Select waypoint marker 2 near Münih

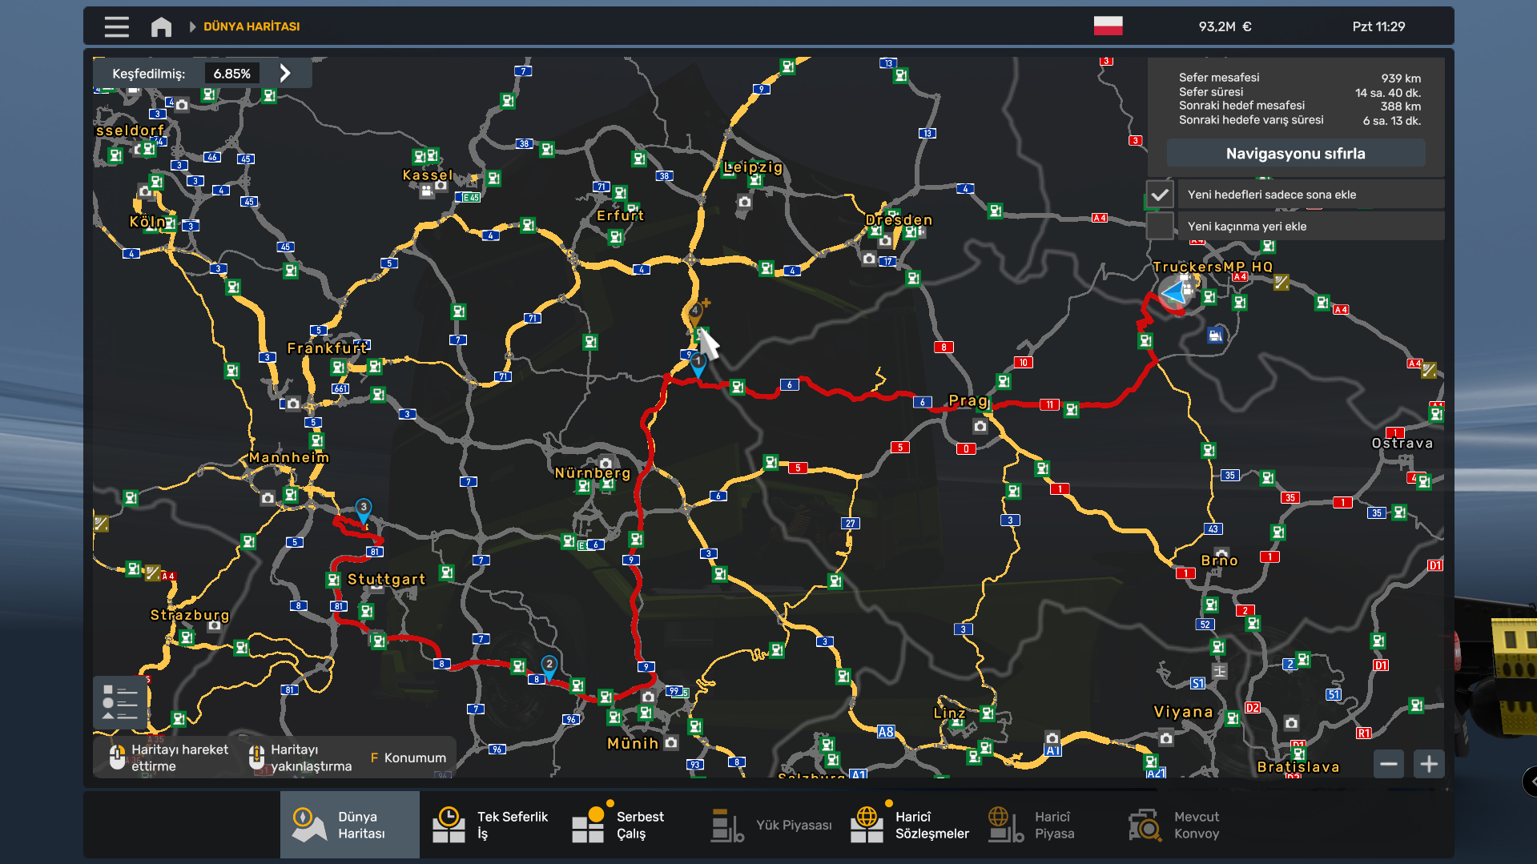click(x=549, y=665)
